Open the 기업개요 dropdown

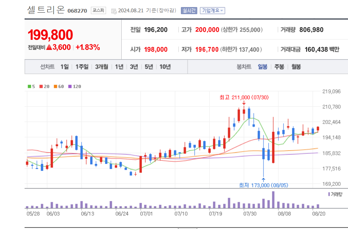(213, 10)
